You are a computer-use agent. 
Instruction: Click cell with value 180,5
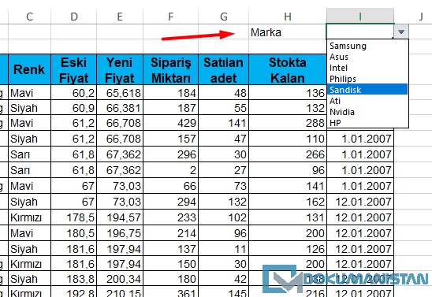pyautogui.click(x=74, y=233)
